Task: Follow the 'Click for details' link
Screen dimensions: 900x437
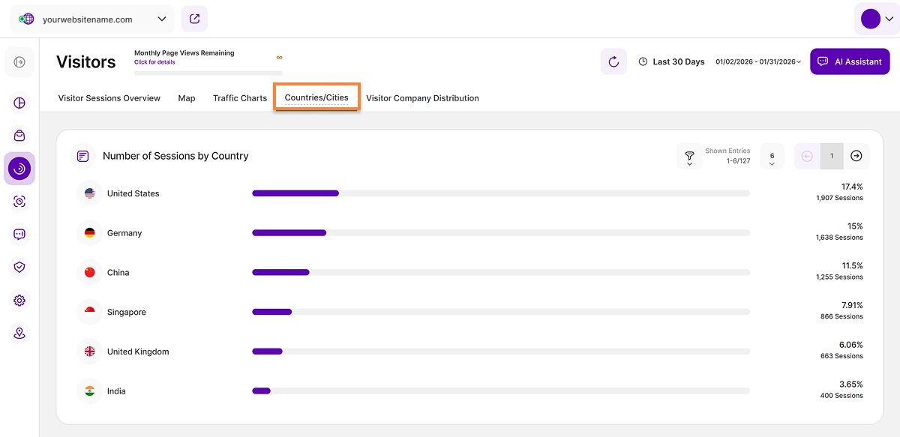Action: click(154, 62)
